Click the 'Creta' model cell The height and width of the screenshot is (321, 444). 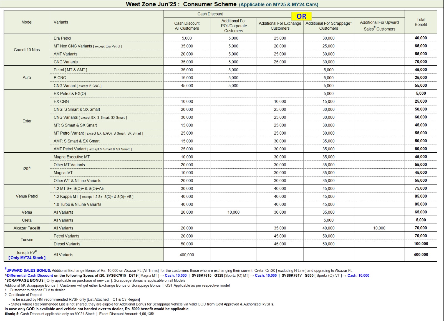pos(27,220)
